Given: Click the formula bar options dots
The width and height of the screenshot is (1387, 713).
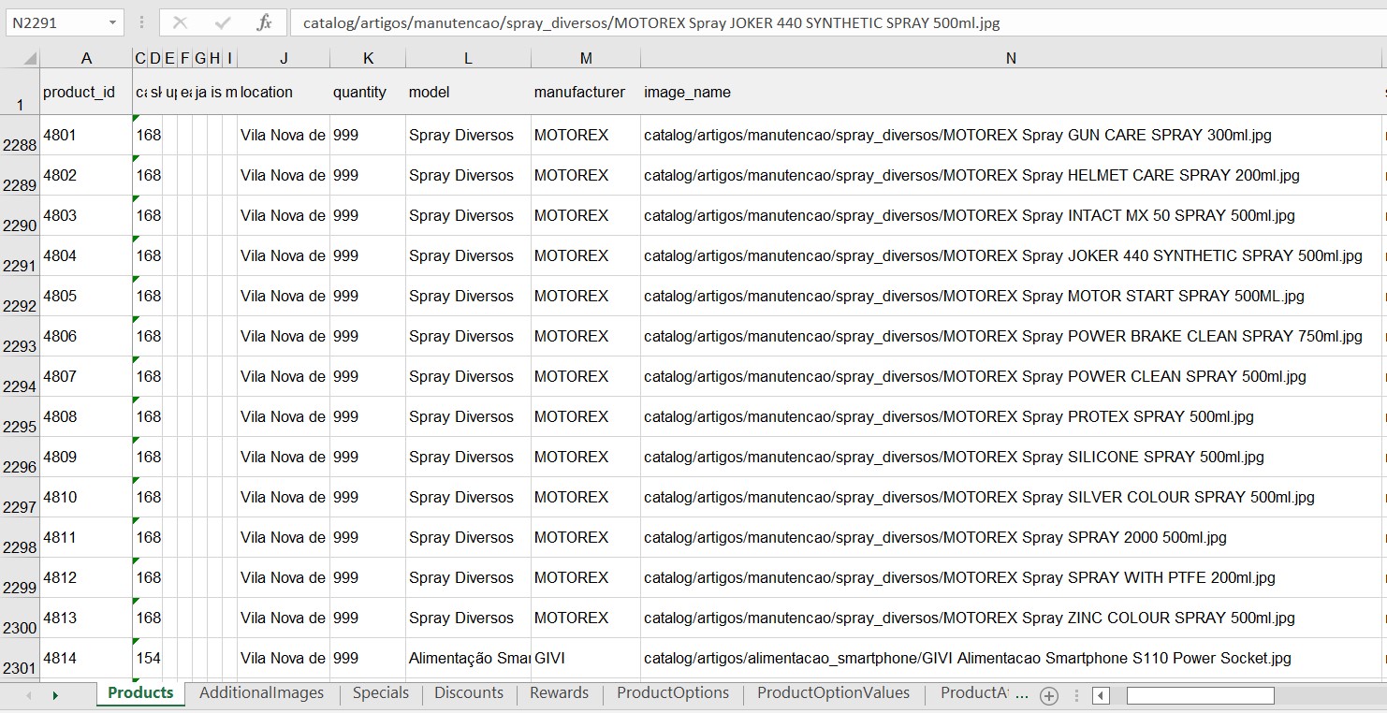Looking at the screenshot, I should [x=141, y=22].
